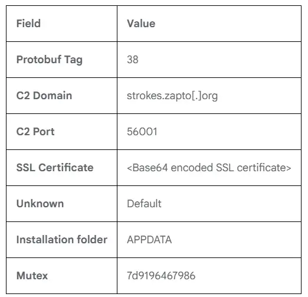Click the APPDATA value
Viewport: 308px width, 297px height.
(149, 240)
